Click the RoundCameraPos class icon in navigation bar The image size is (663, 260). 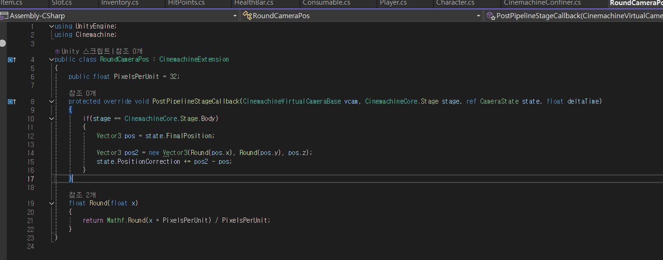click(x=247, y=16)
